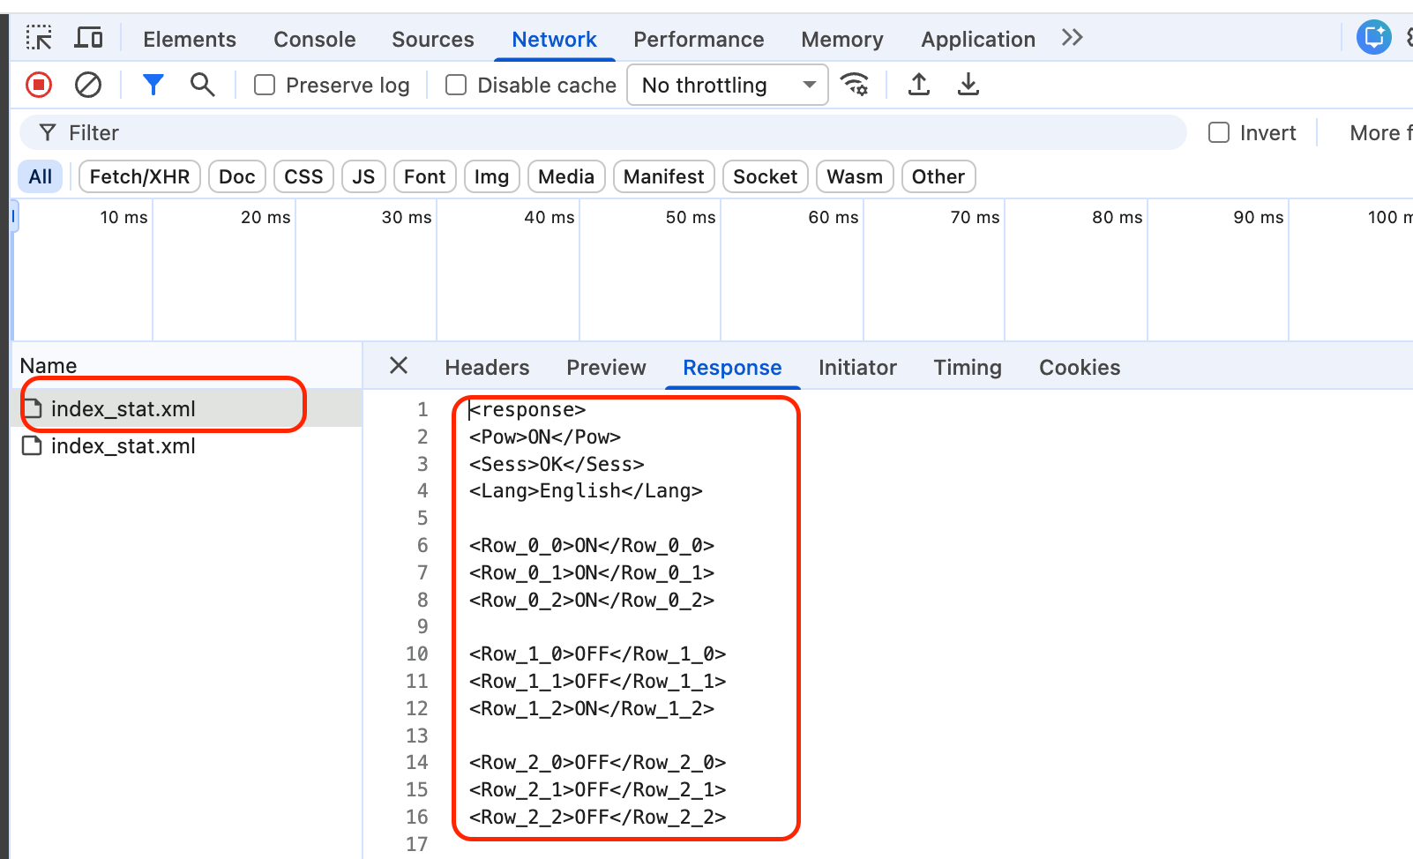Switch to the Console tab

(x=314, y=39)
